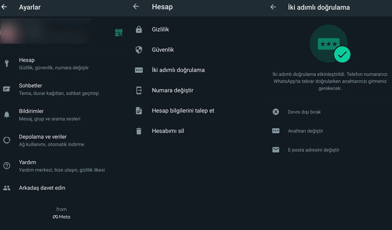Select the question mark icon next to Yardım

tap(7, 165)
